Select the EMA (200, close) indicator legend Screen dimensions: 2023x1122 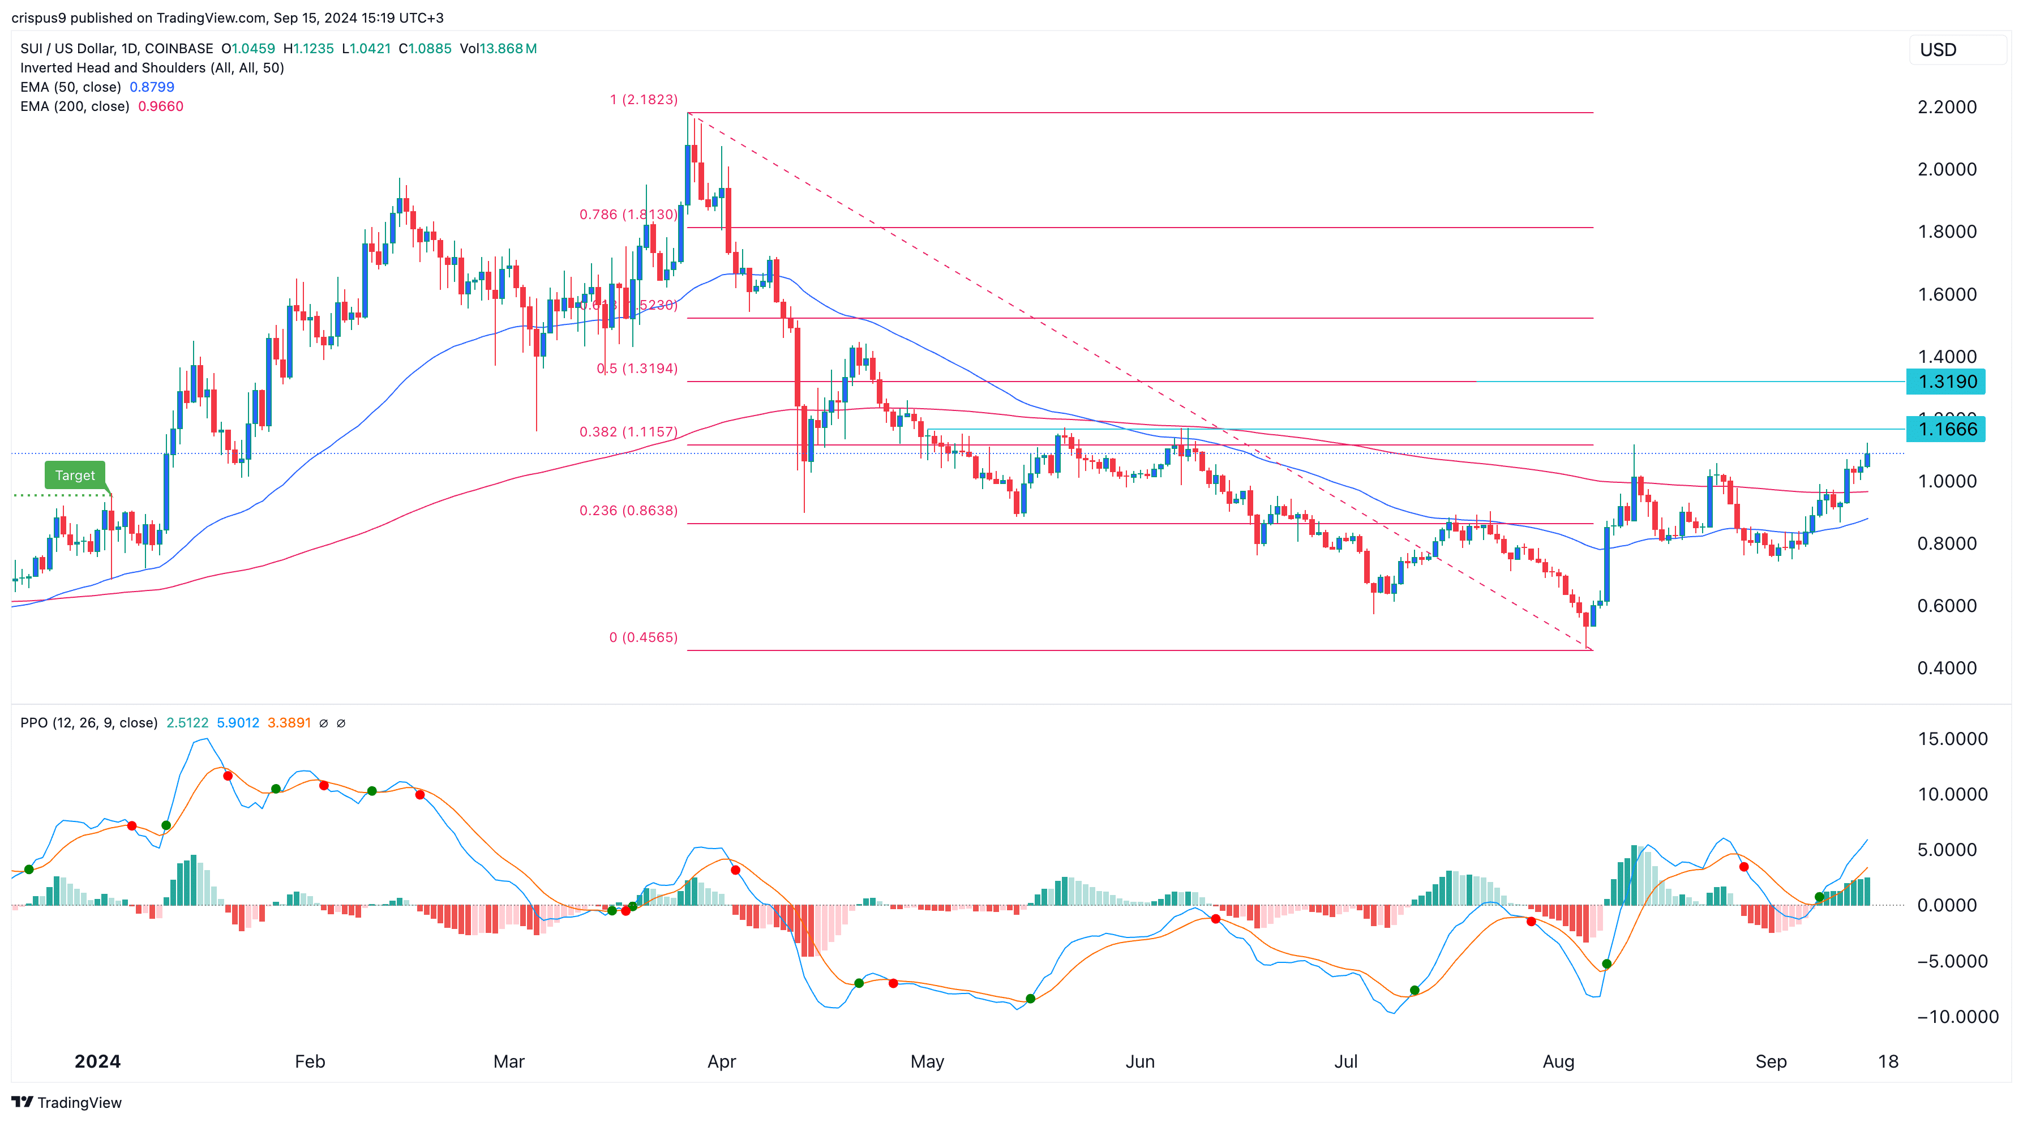pos(75,107)
